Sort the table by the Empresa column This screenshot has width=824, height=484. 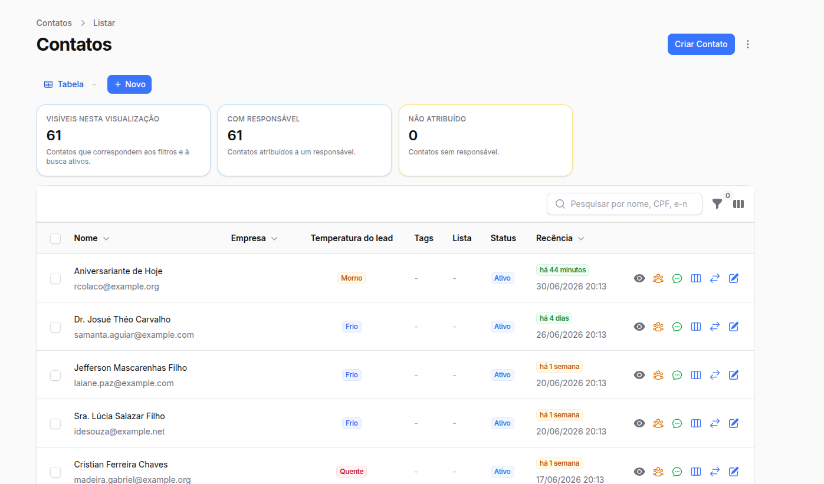click(254, 238)
